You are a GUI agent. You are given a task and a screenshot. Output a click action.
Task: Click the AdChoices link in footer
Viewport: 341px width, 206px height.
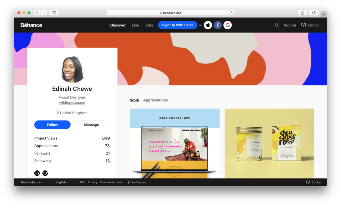tap(137, 182)
